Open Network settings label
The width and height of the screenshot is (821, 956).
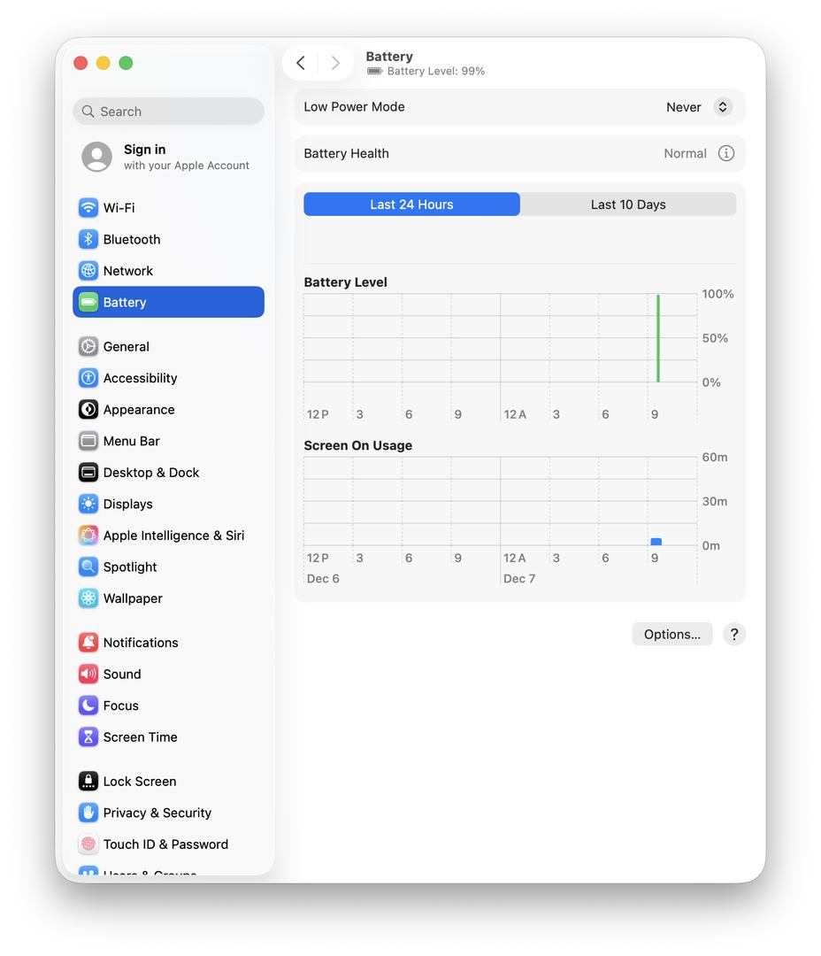128,271
